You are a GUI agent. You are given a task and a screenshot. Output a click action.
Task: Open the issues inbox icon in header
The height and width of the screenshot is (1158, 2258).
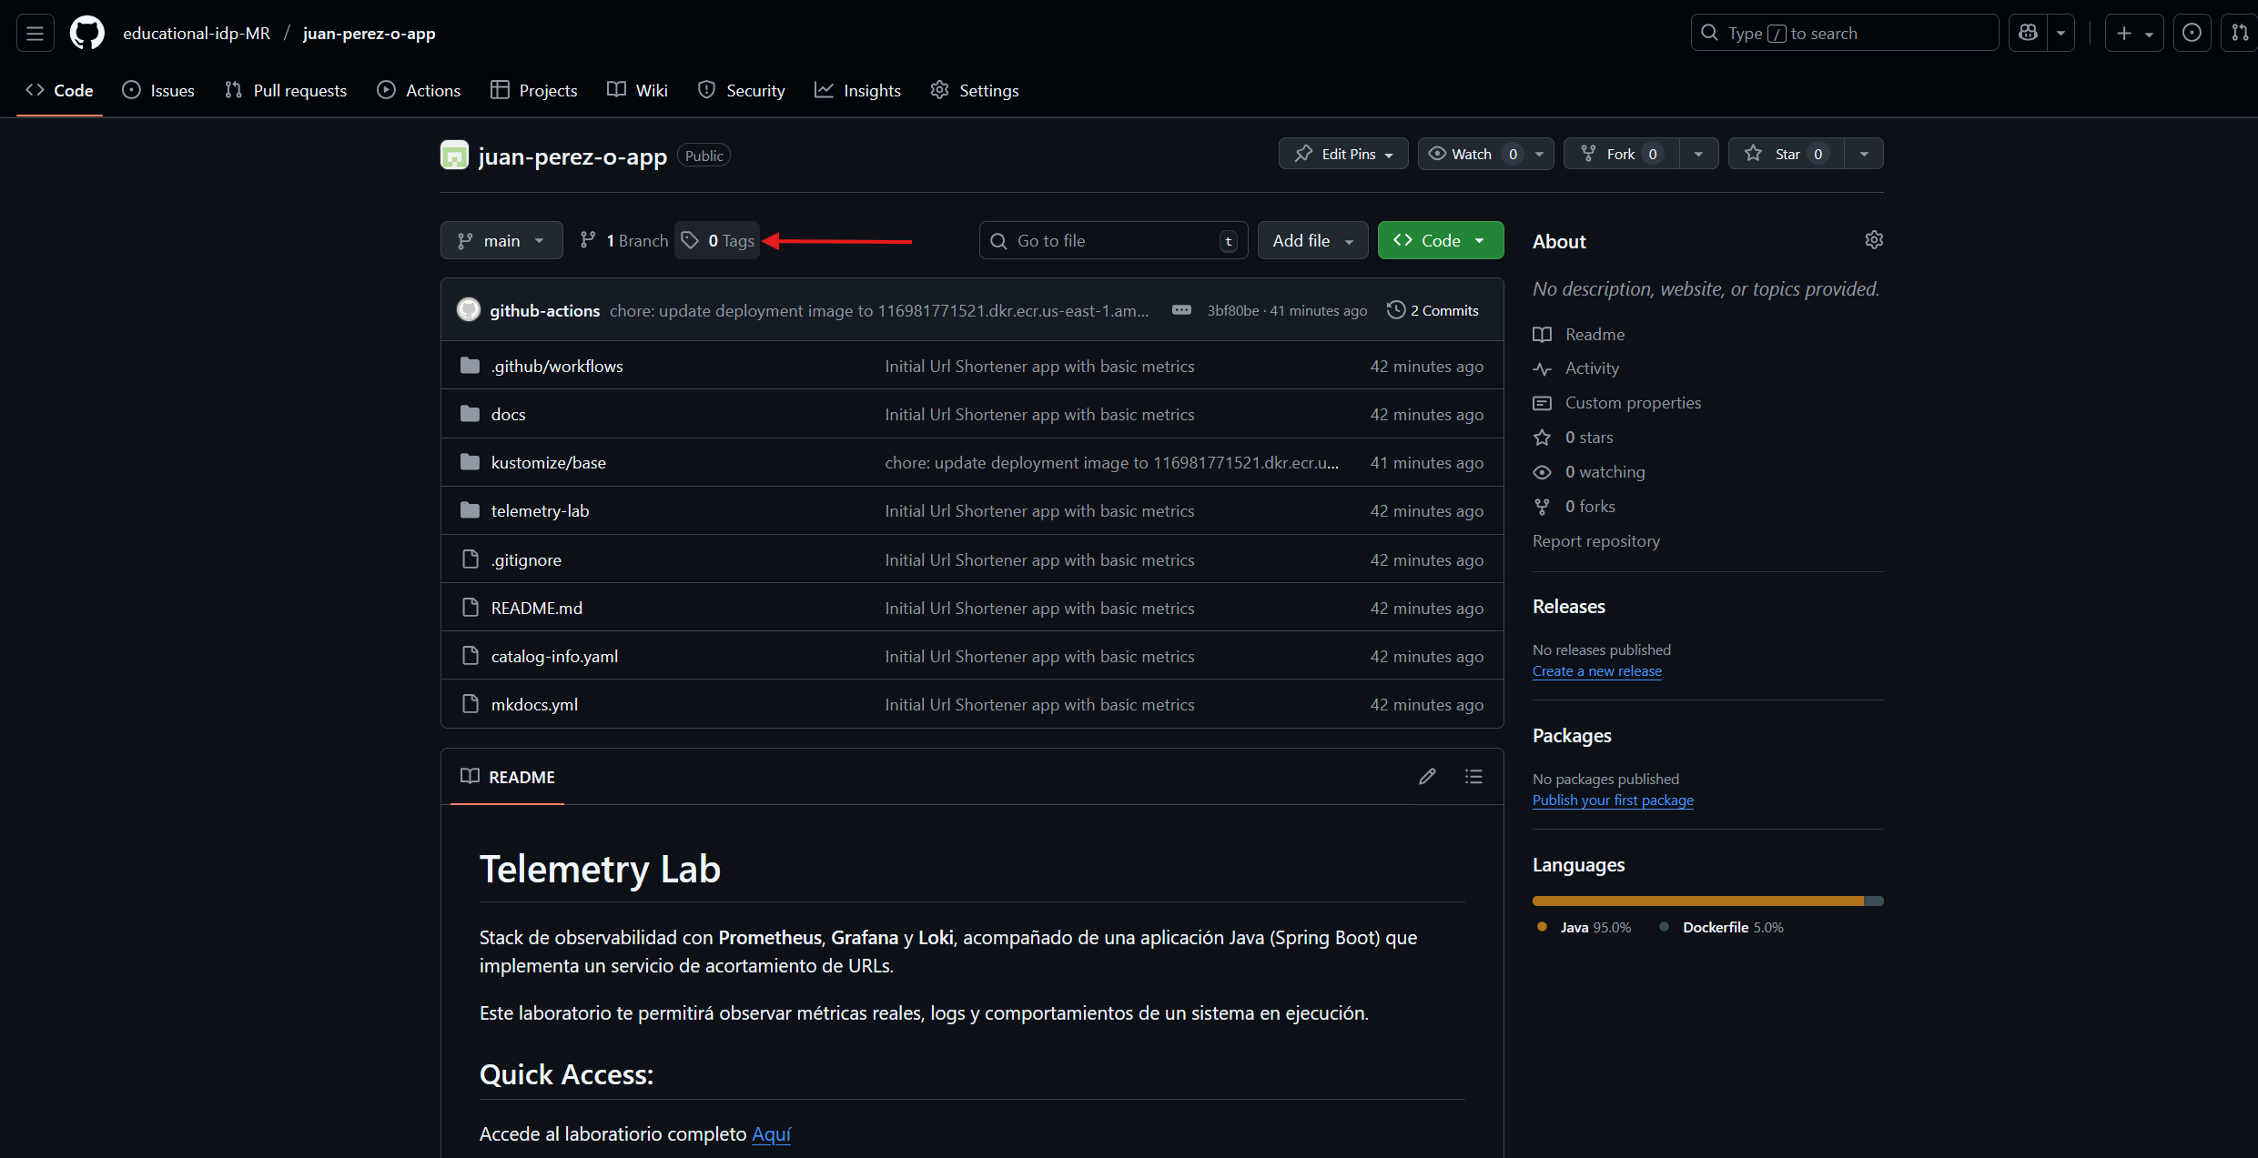[x=2192, y=34]
